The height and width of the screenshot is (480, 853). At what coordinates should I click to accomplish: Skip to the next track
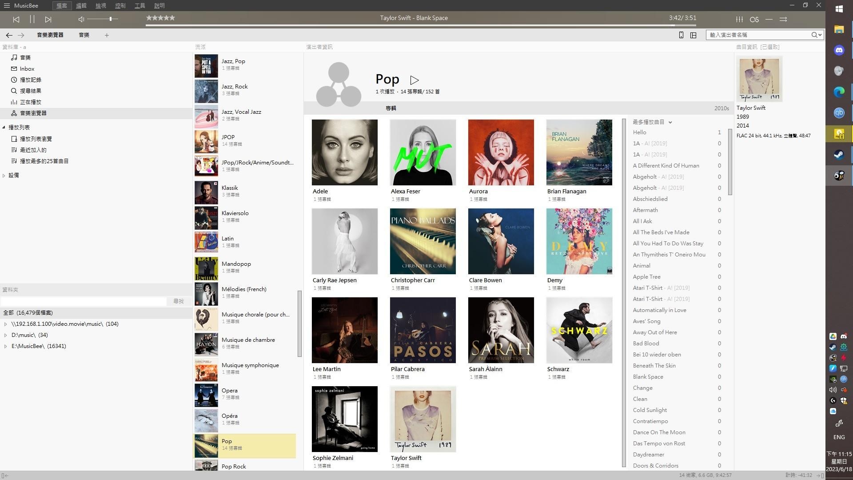point(48,19)
